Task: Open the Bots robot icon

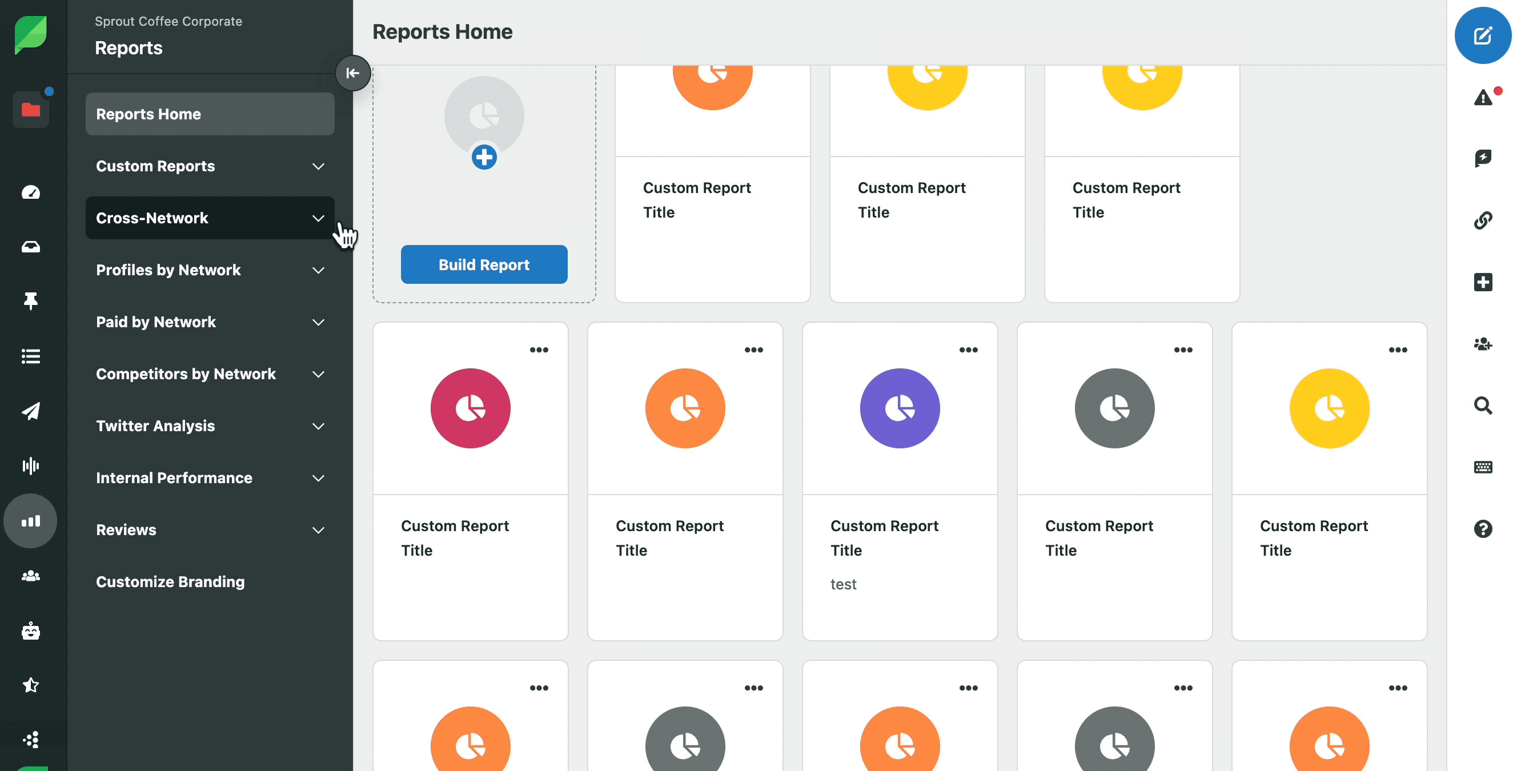Action: [31, 631]
